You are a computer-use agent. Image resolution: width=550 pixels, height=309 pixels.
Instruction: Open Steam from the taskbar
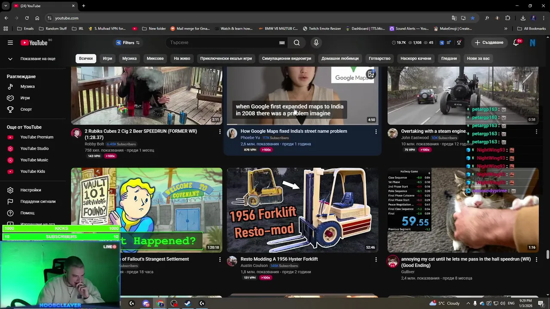(188, 303)
